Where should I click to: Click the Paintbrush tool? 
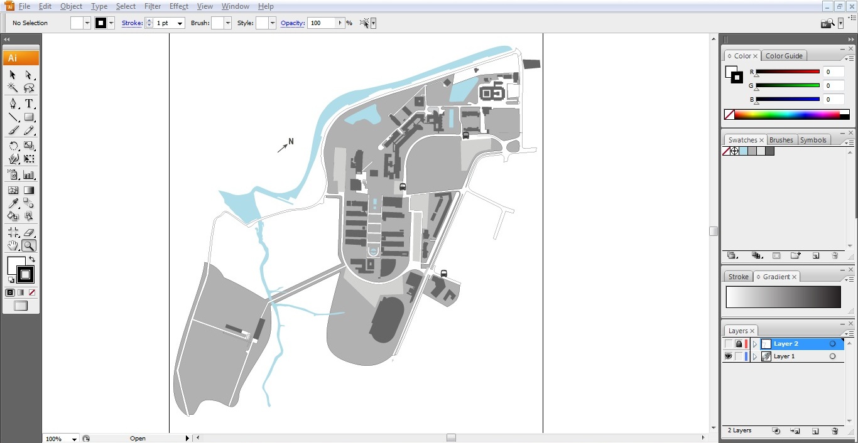13,131
